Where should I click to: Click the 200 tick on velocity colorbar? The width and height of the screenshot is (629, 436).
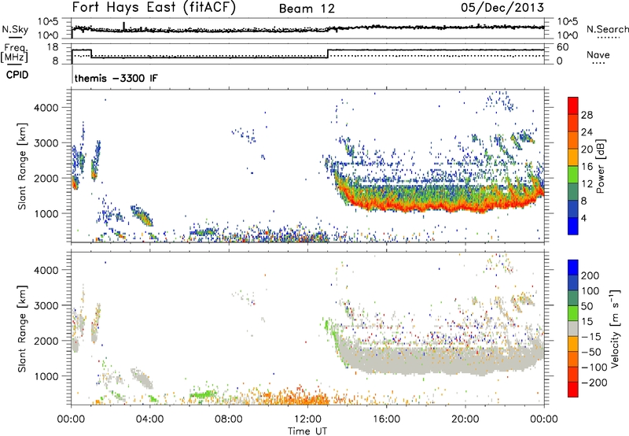point(590,275)
